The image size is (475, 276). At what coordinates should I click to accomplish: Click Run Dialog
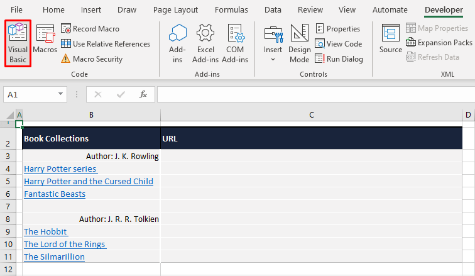[x=339, y=58]
